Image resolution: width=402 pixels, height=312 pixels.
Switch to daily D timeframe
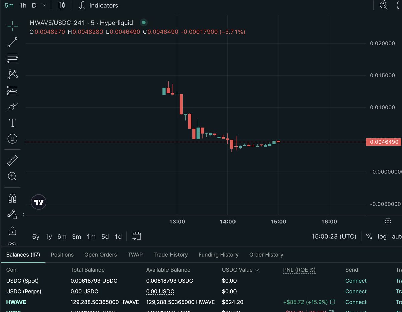coord(34,5)
